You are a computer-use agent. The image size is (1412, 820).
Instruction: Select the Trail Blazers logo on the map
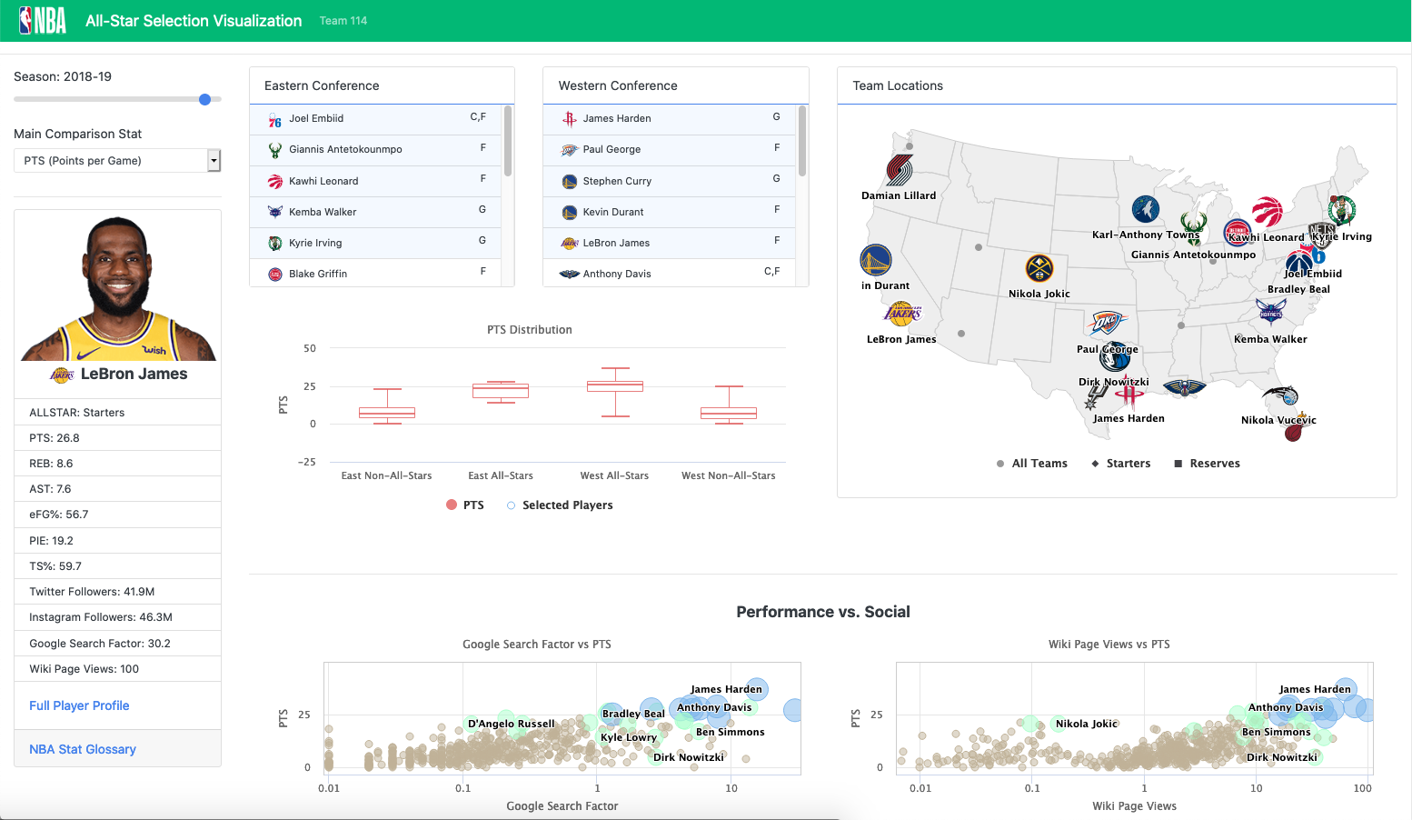(x=900, y=170)
